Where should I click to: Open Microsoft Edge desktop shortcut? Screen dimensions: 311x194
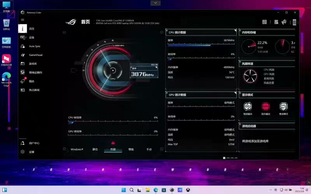6,79
